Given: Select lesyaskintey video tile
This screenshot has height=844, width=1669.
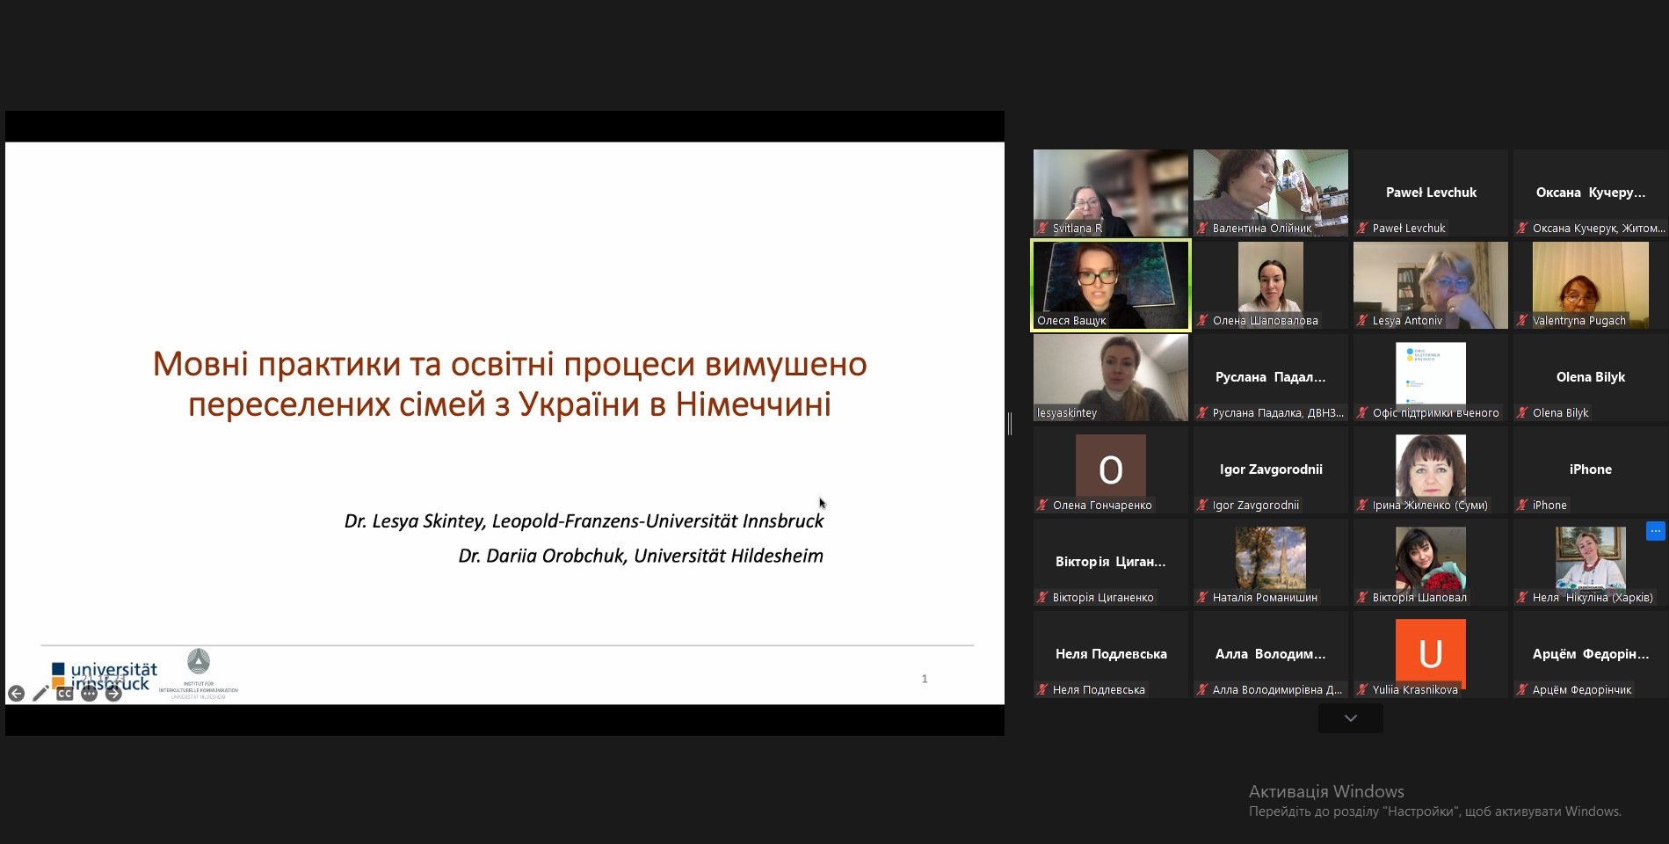Looking at the screenshot, I should (1110, 377).
